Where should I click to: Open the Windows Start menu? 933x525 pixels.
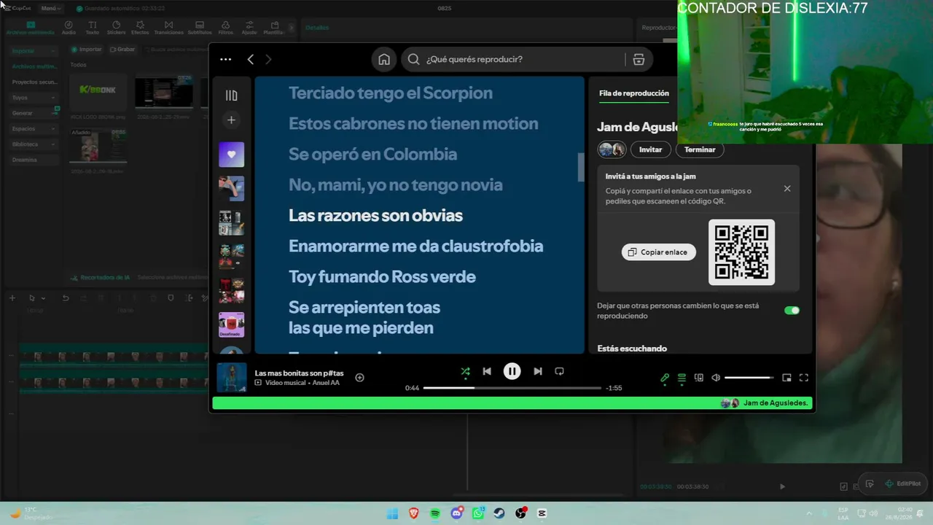pos(392,513)
